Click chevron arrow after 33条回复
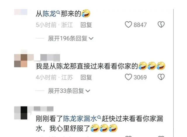This screenshot has height=137, width=187. coord(88,91)
